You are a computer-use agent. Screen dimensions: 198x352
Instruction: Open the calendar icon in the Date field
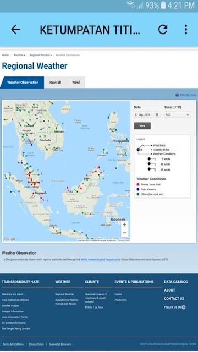tap(157, 115)
